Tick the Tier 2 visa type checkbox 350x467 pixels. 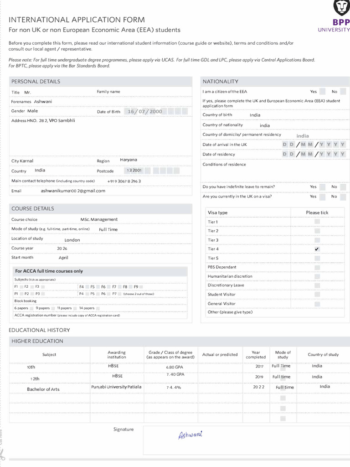(x=317, y=231)
